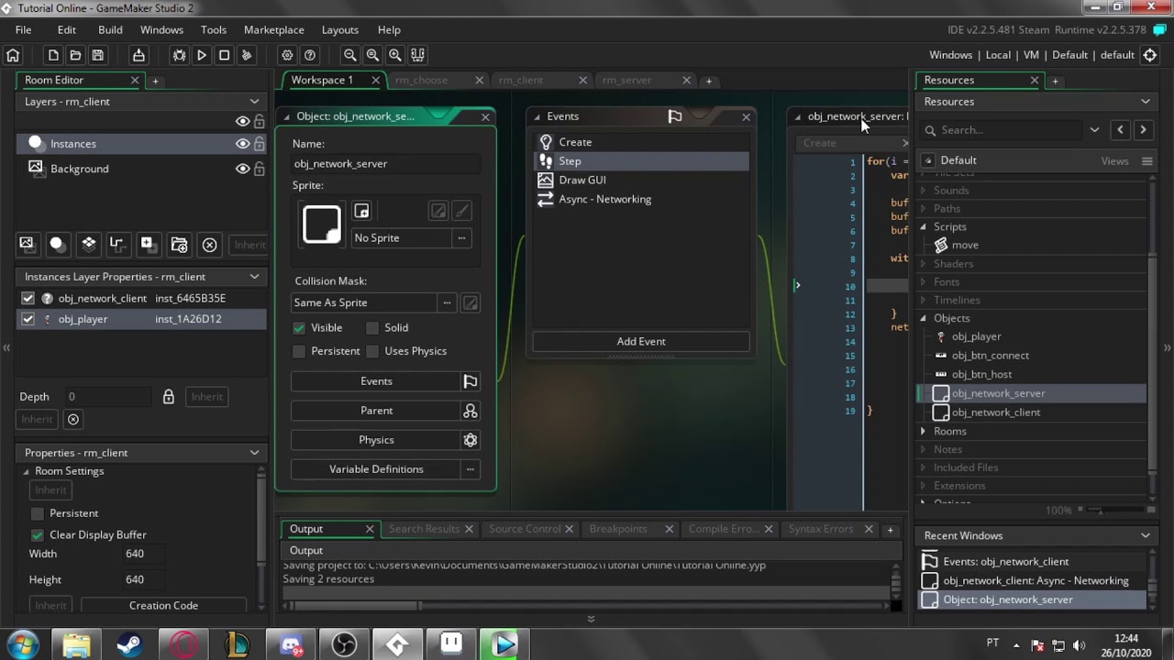This screenshot has height=660, width=1174.
Task: Select the Async - Networking event
Action: (x=641, y=199)
